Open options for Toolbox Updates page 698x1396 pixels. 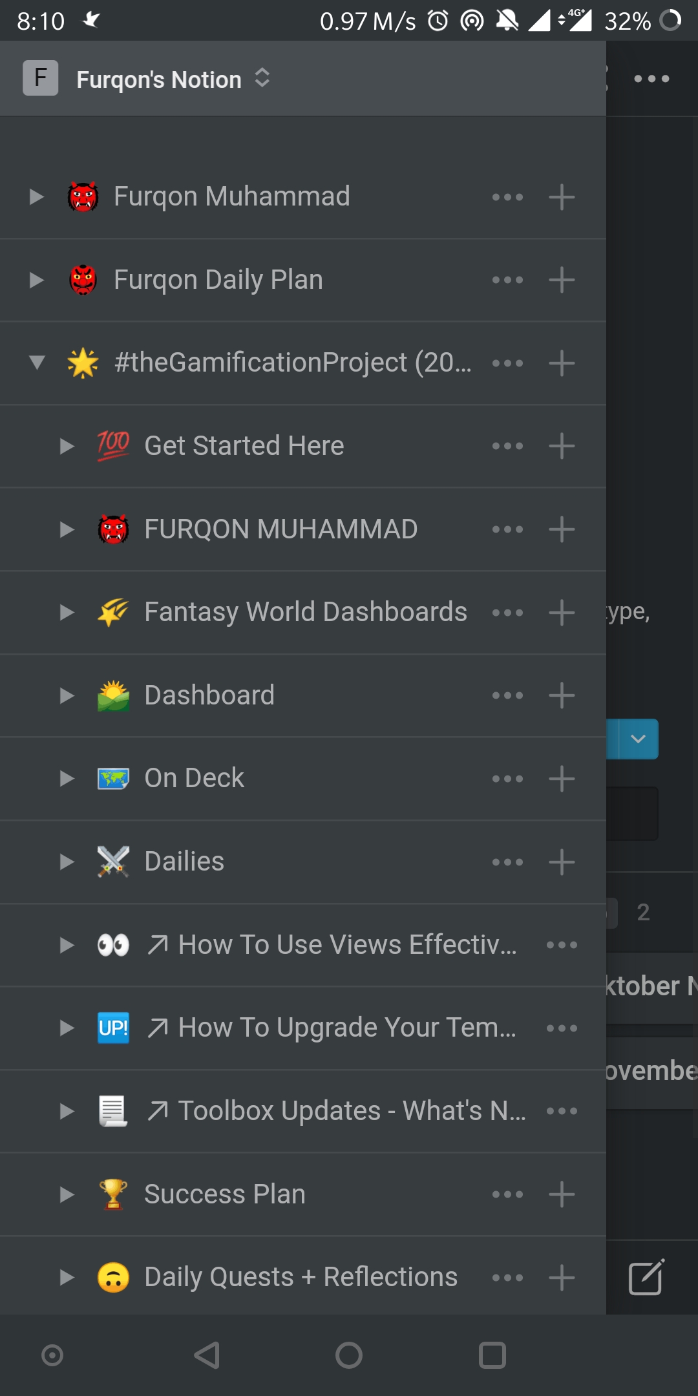pos(562,1111)
